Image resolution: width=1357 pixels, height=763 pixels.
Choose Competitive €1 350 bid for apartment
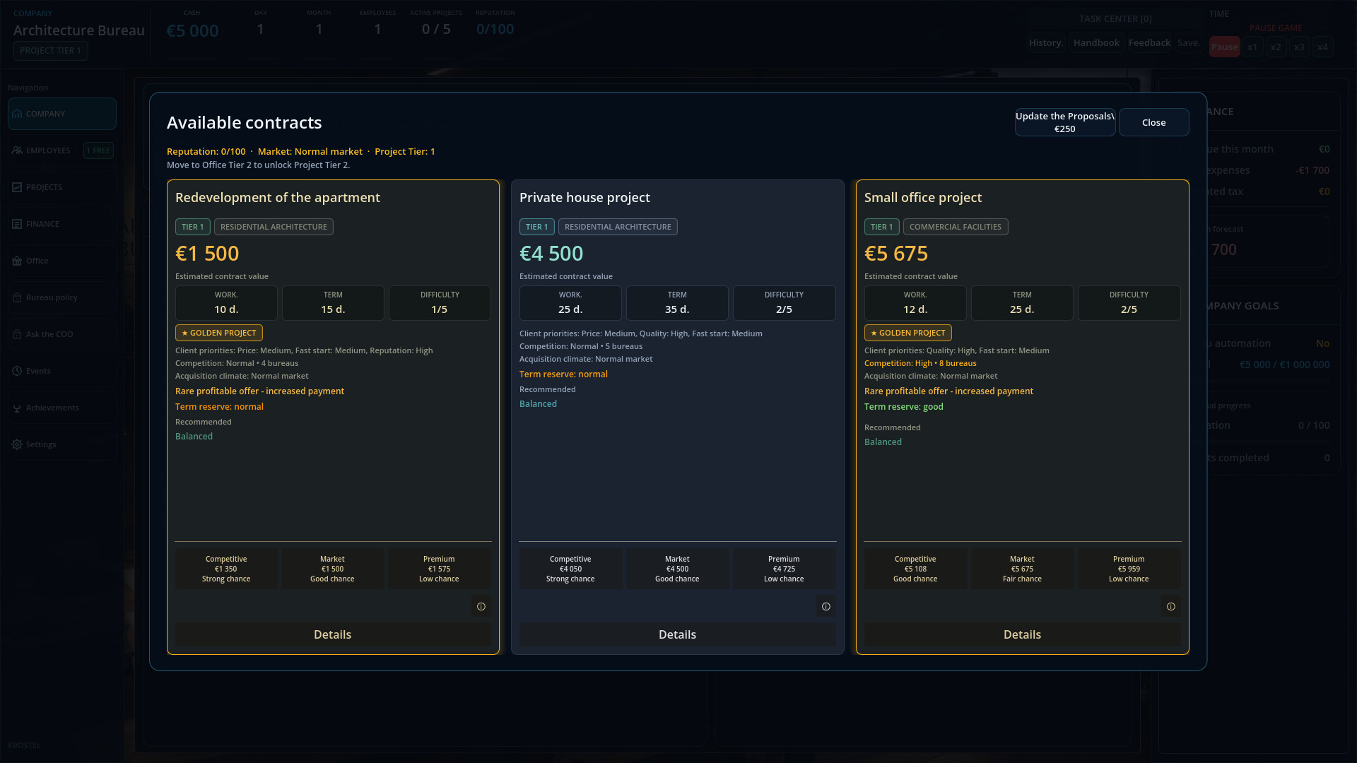click(x=226, y=569)
